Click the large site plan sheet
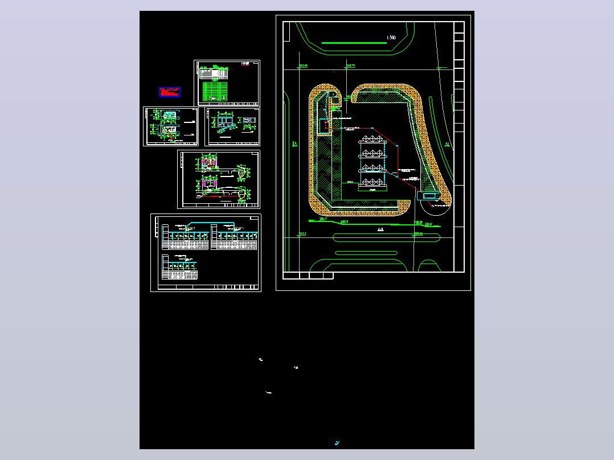This screenshot has width=614, height=460. [x=373, y=153]
